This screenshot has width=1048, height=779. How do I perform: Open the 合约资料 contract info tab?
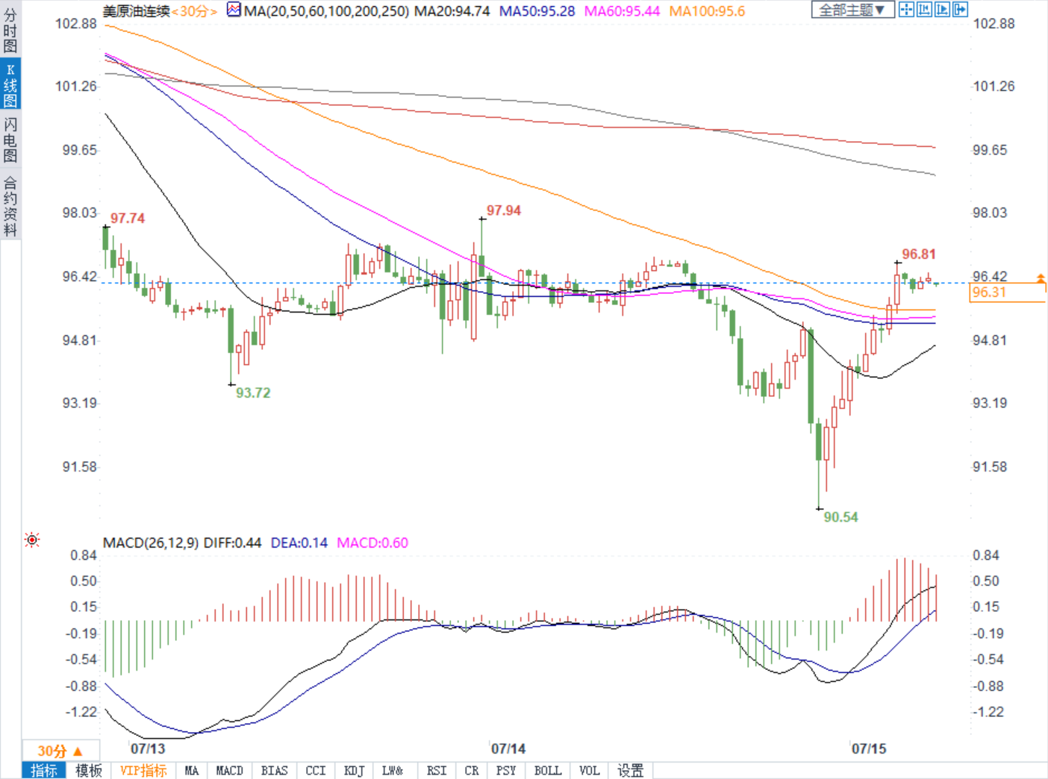(10, 207)
